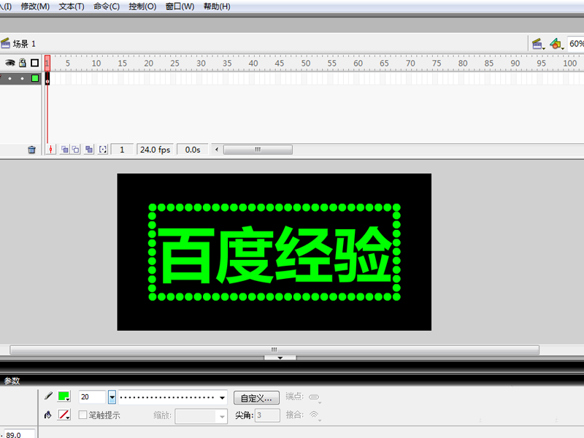Viewport: 584px width, 438px height.
Task: Click timeline scrollbar left arrow
Action: (x=217, y=150)
